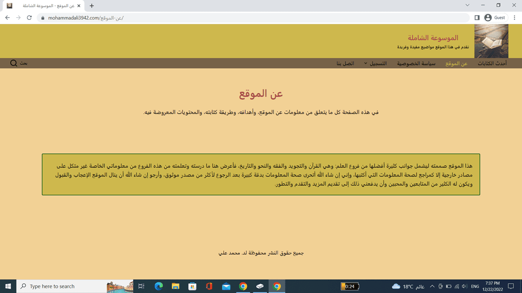
Task: Show hidden system tray icons
Action: pos(432,286)
